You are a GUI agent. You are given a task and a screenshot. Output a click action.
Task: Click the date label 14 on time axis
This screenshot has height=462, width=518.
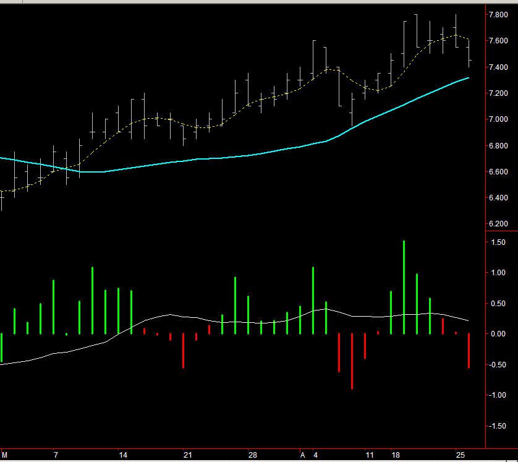(x=123, y=455)
